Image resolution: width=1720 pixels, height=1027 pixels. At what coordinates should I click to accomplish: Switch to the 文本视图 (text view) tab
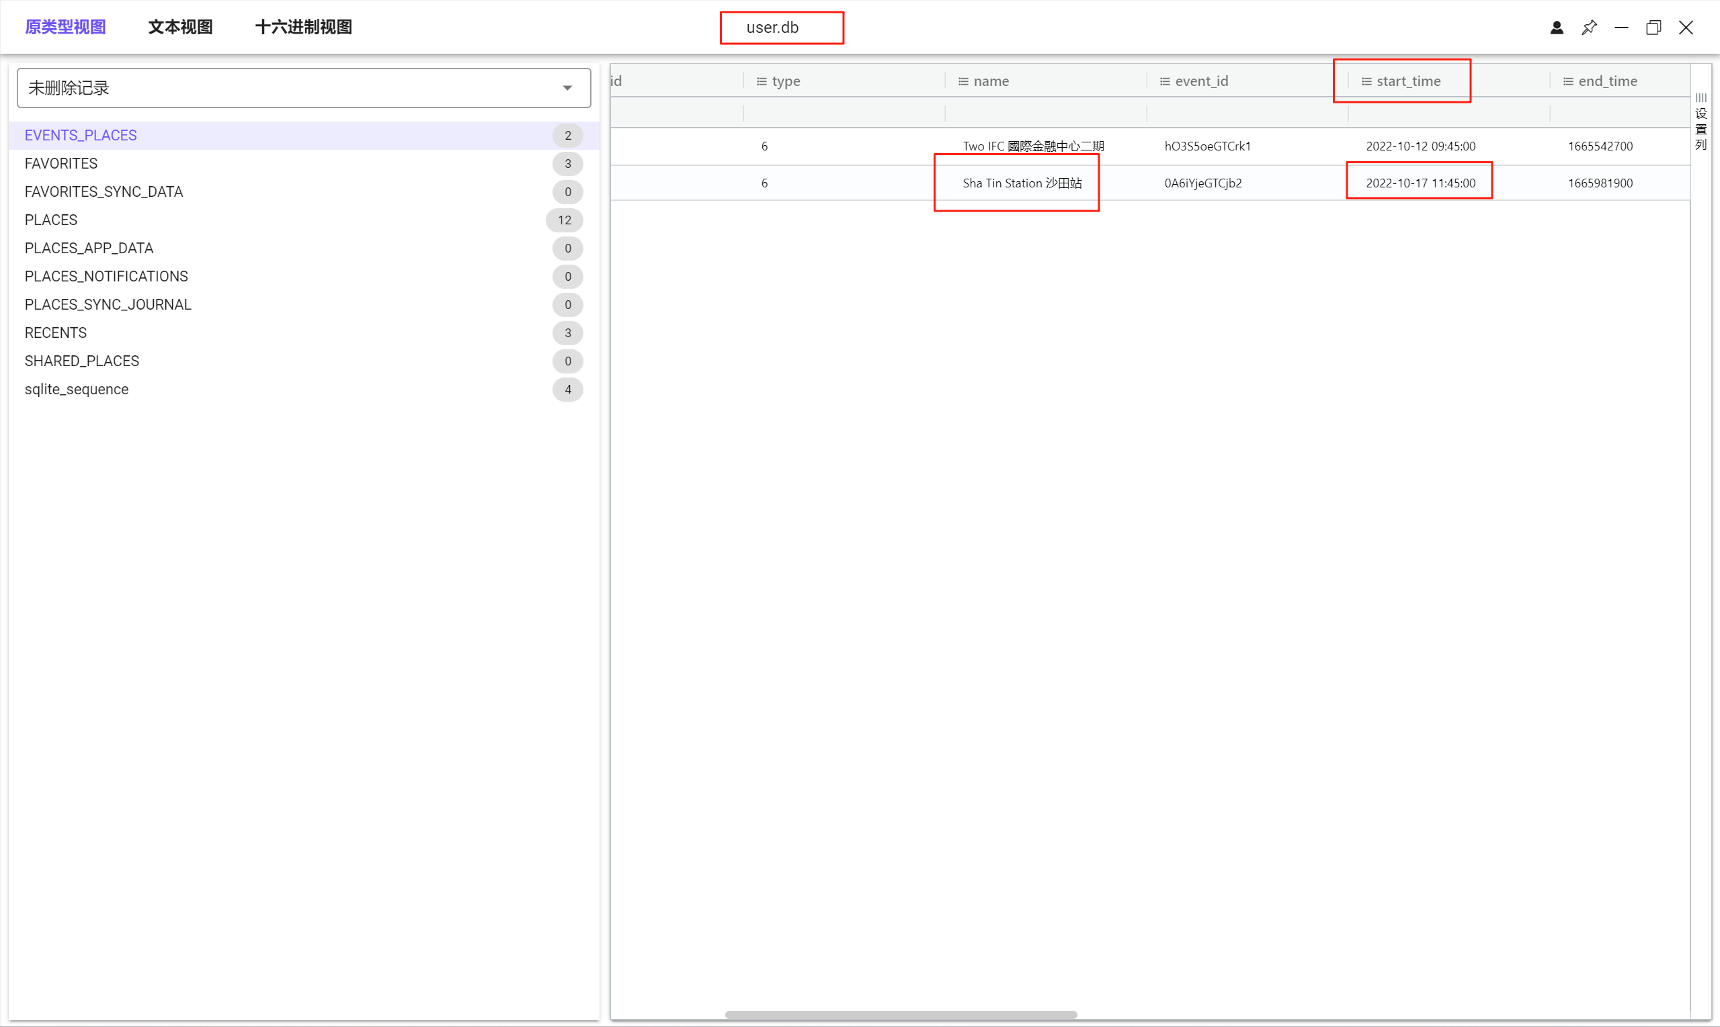coord(180,27)
